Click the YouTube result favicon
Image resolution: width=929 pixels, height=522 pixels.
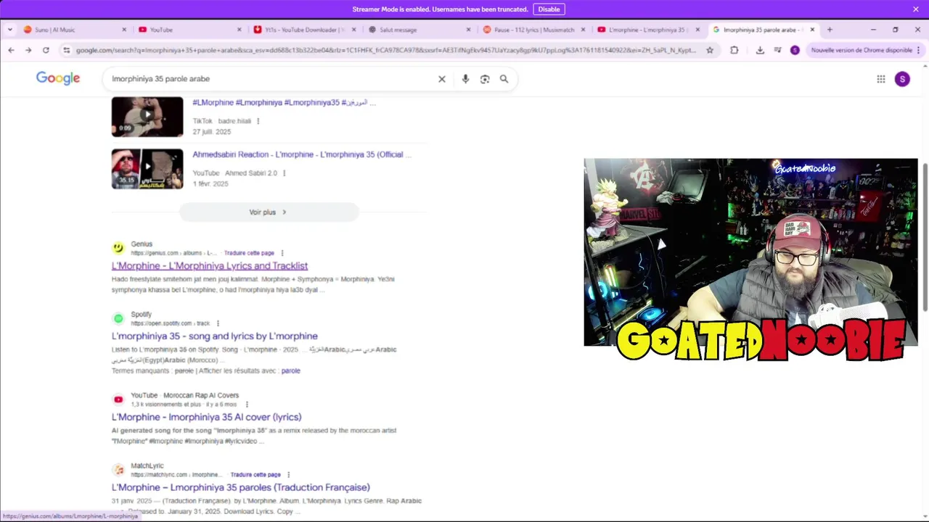pyautogui.click(x=118, y=399)
